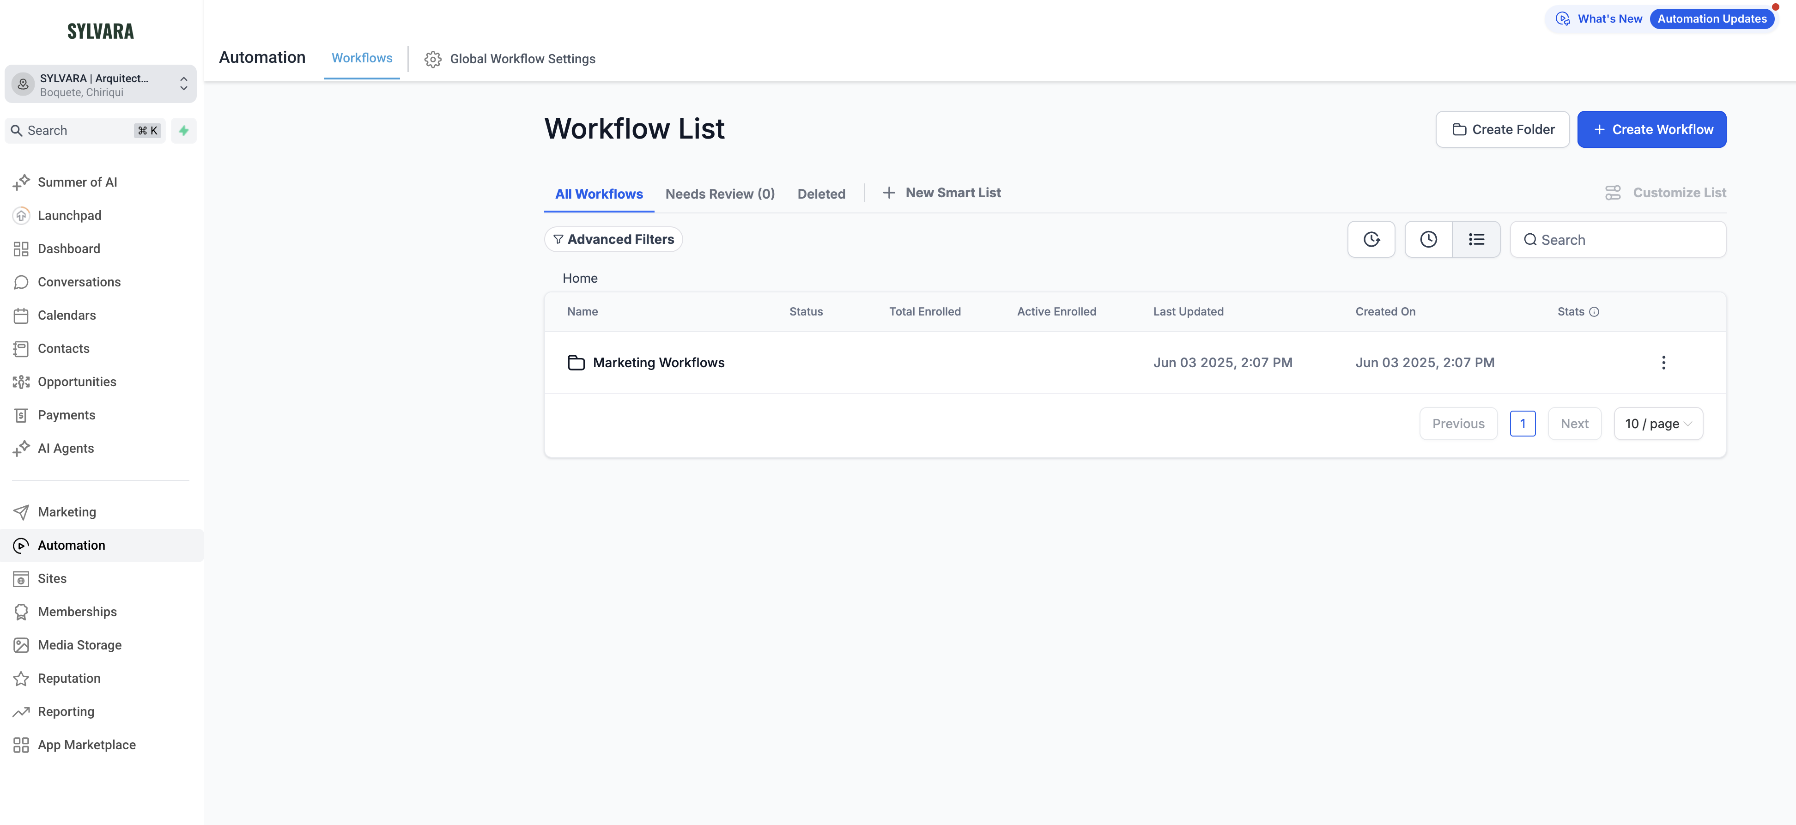The width and height of the screenshot is (1796, 825).
Task: Click the three-dot menu for Marketing Workflows
Action: coord(1663,363)
